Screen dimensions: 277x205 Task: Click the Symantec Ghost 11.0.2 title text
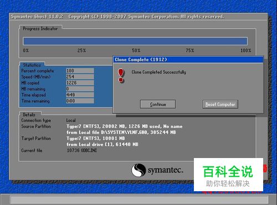[37, 17]
